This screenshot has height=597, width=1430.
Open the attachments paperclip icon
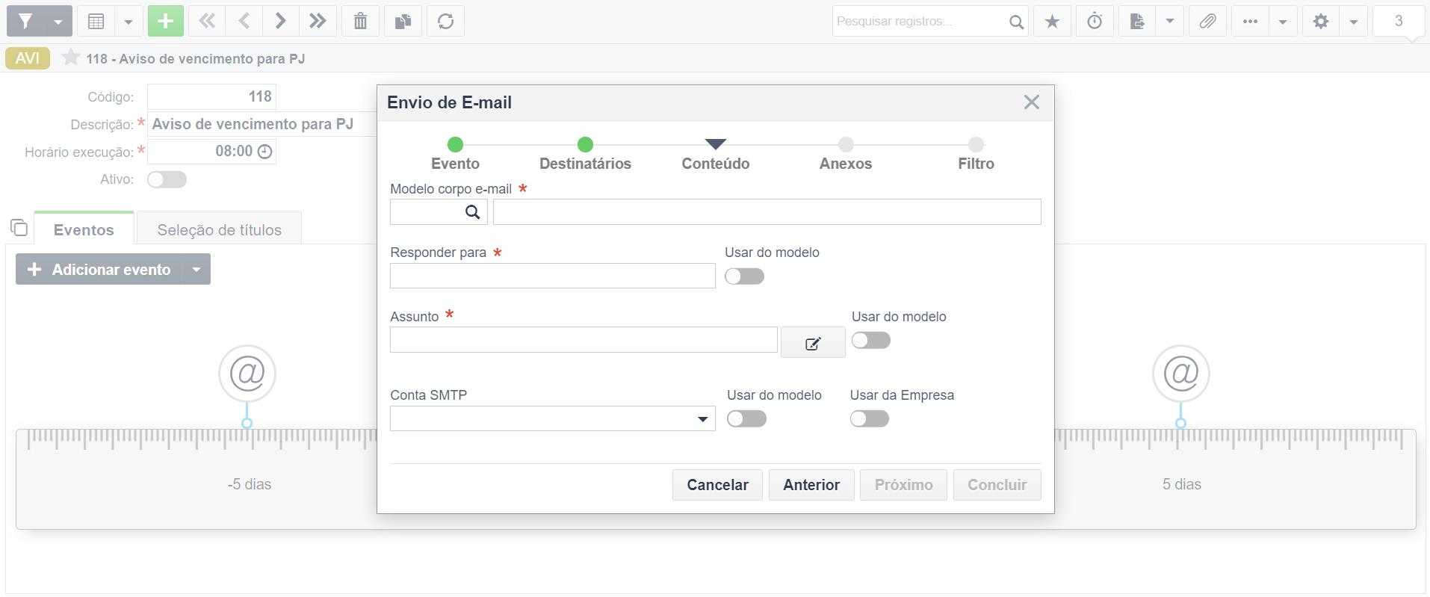[1207, 21]
